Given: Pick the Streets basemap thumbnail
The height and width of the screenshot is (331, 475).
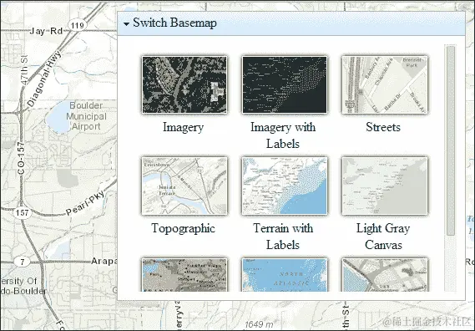Looking at the screenshot, I should [x=384, y=84].
